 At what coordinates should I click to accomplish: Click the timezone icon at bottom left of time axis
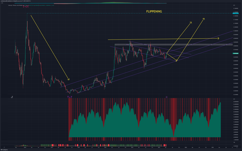[4, 148]
